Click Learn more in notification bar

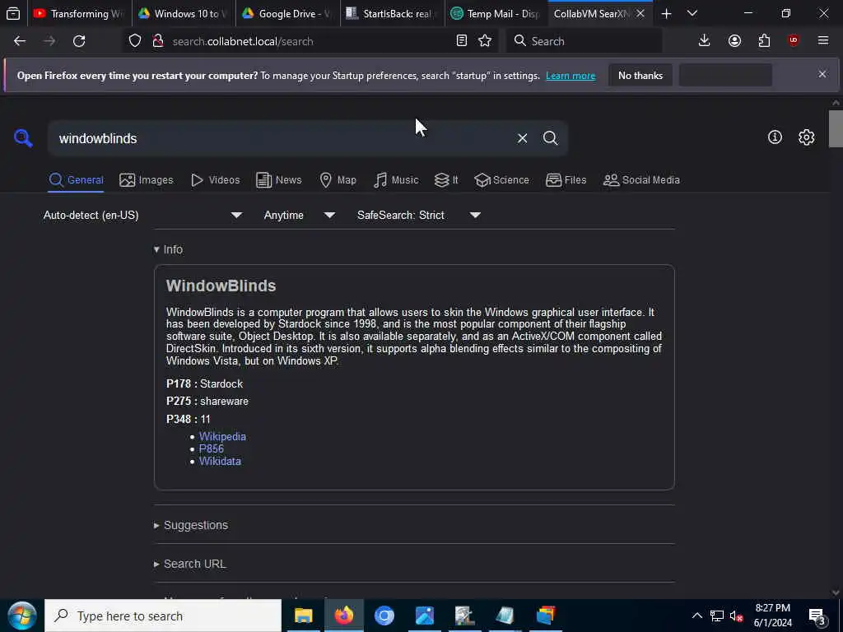(571, 76)
